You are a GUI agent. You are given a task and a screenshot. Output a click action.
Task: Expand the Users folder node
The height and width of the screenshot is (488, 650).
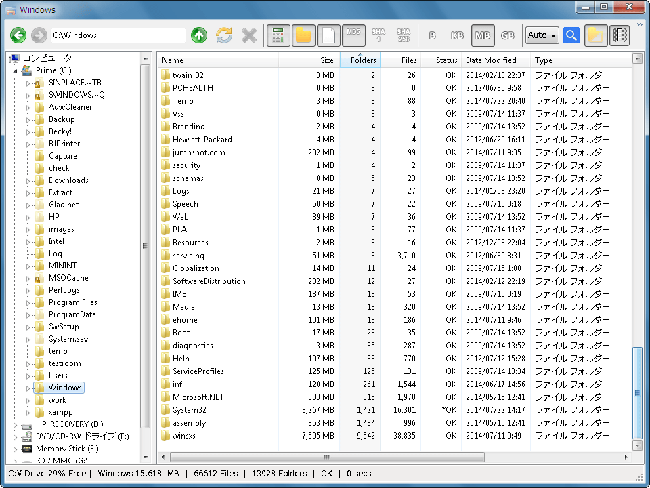(x=28, y=376)
